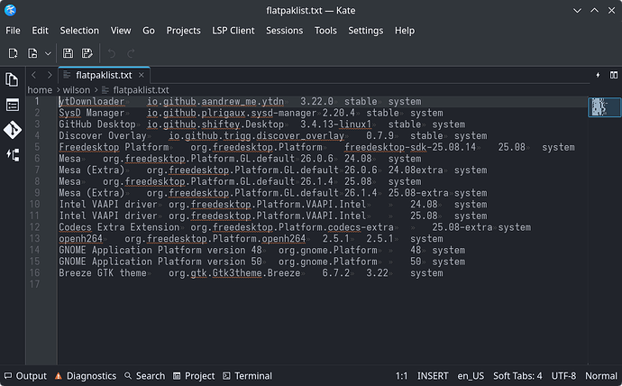Click 'Codecs Extra Extension' on line 12

point(119,227)
